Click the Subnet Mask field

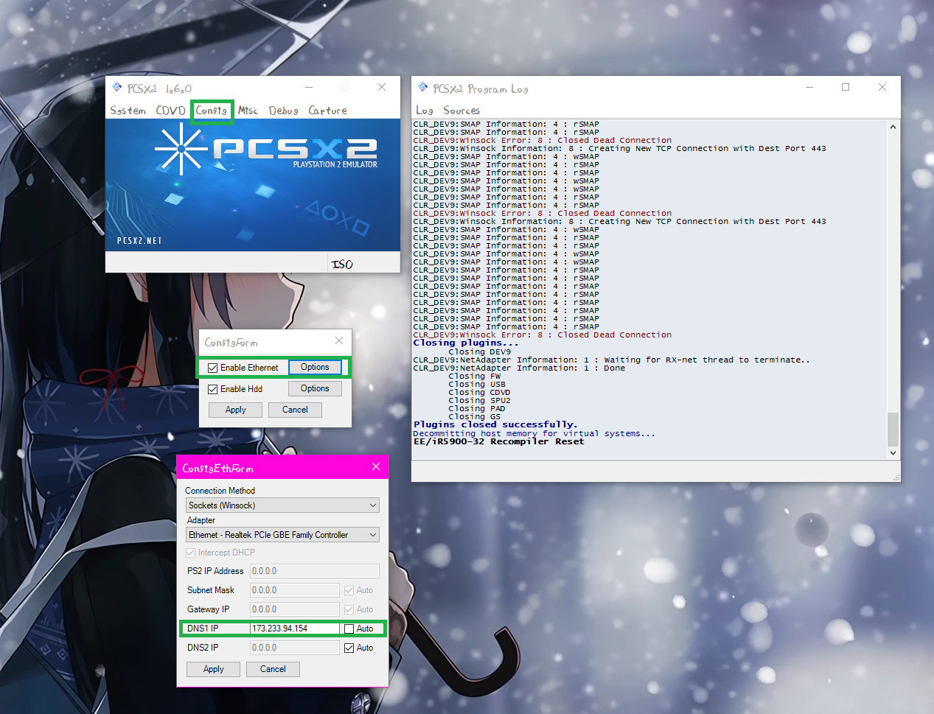[x=295, y=590]
